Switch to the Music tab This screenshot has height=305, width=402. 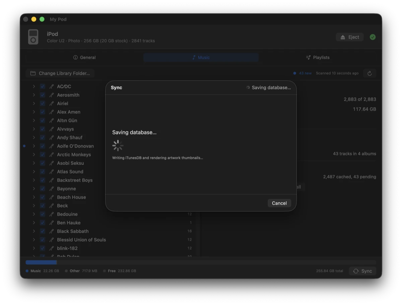tap(201, 58)
